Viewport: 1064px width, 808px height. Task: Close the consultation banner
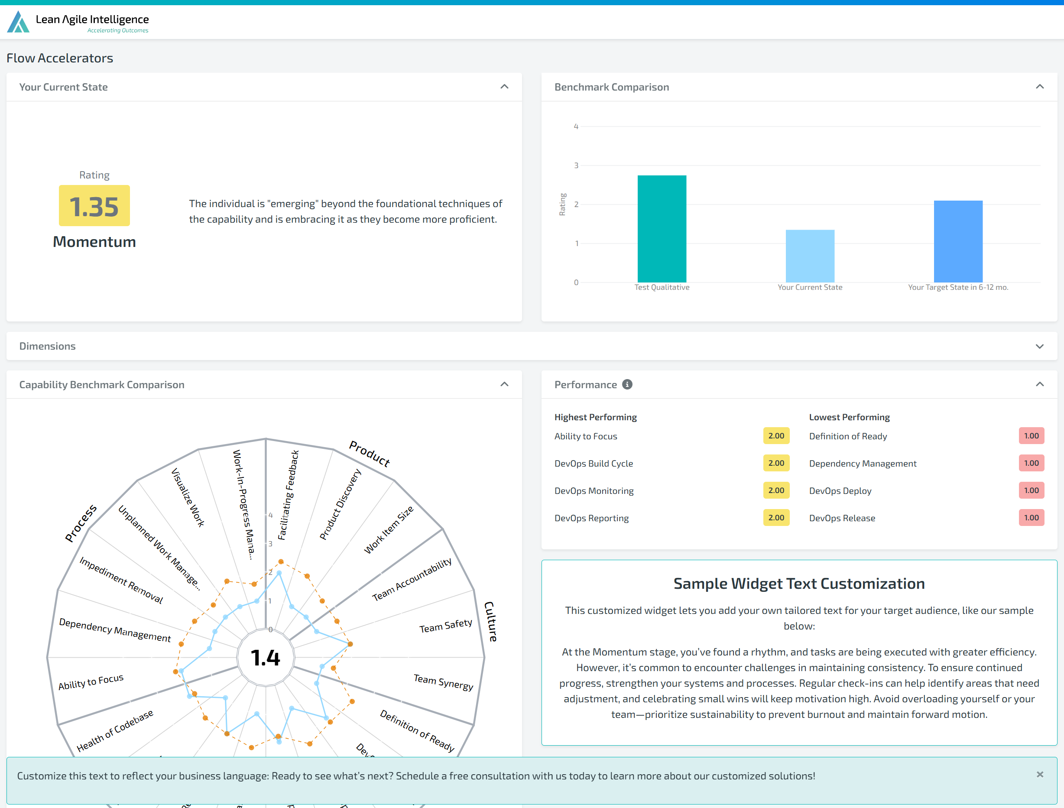(x=1040, y=774)
